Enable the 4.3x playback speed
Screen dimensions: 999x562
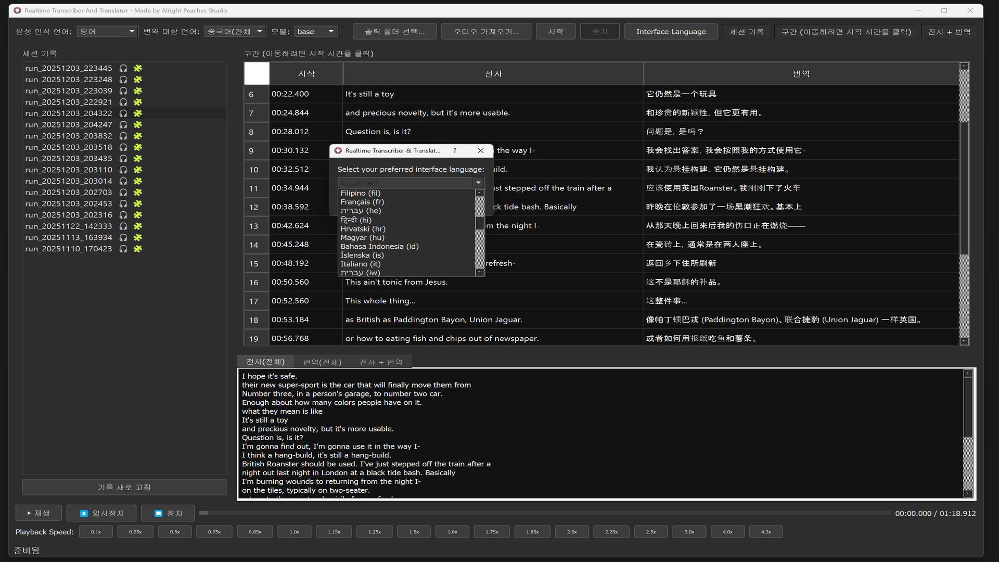(765, 531)
